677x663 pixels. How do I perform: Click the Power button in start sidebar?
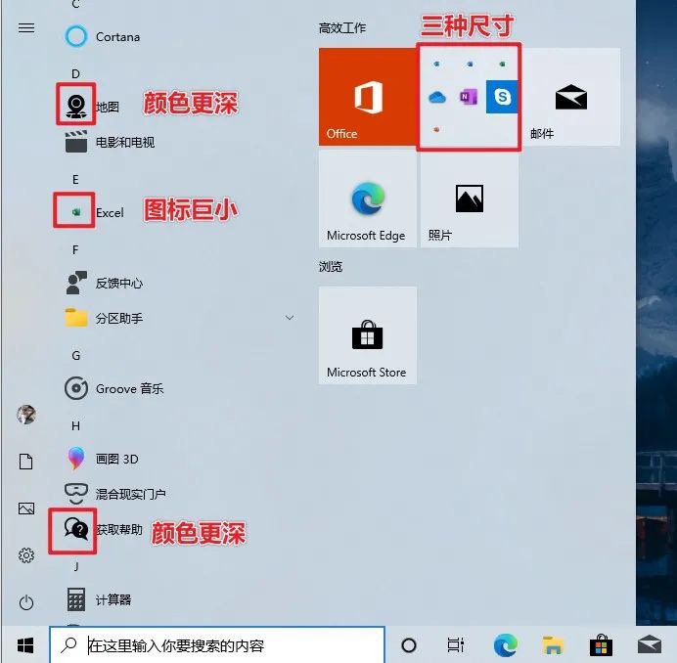[25, 602]
